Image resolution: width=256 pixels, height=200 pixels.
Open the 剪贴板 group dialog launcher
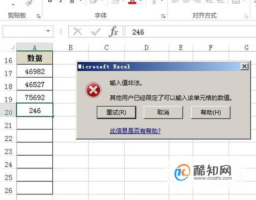39,16
